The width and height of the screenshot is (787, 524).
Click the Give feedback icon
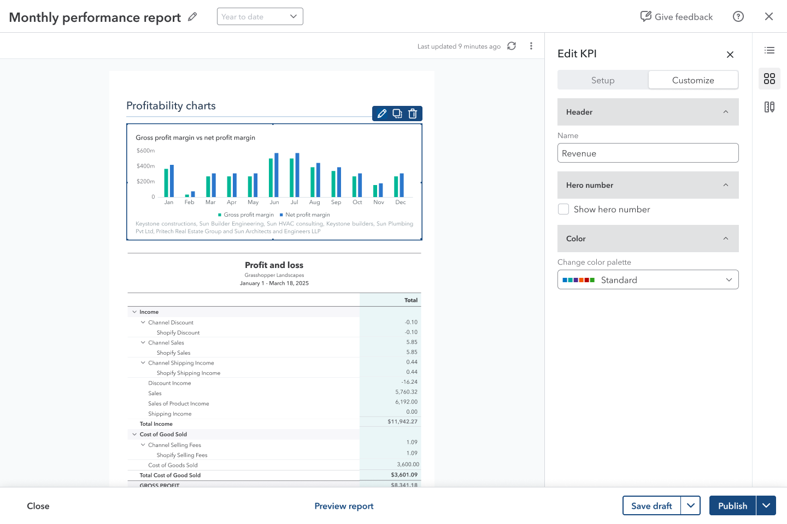pyautogui.click(x=645, y=16)
